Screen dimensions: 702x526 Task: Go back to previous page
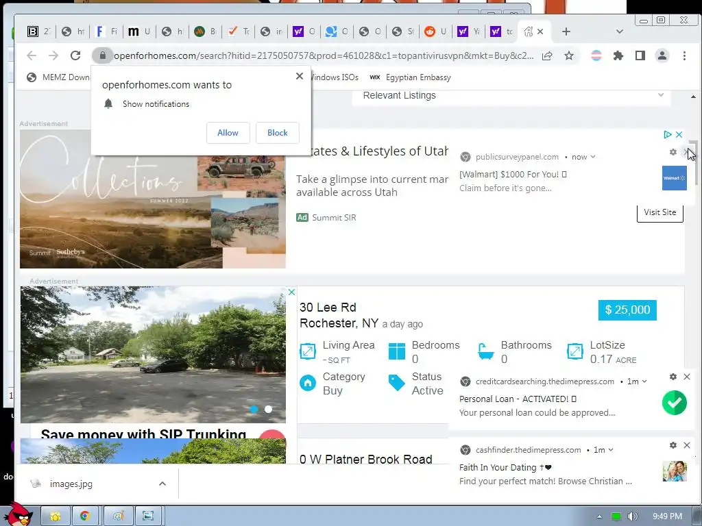tap(32, 55)
